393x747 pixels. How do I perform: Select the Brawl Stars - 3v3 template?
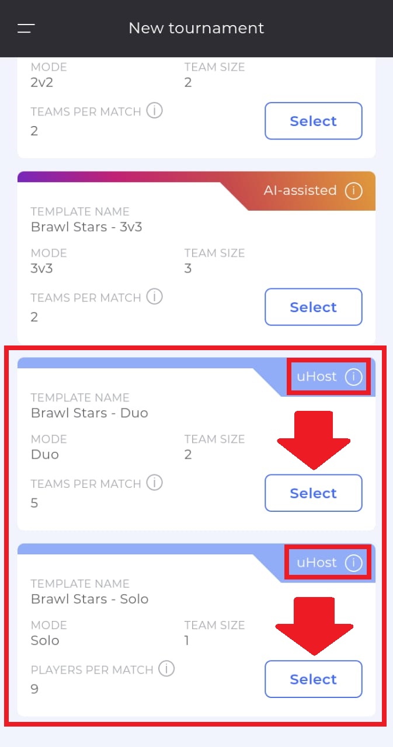[x=314, y=307]
